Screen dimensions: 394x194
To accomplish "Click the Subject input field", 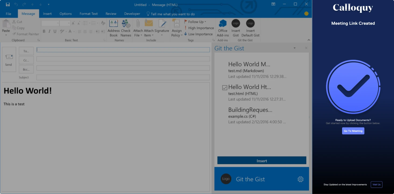I will [123, 77].
